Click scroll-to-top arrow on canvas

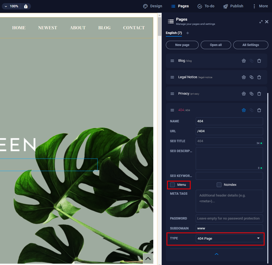148,258
